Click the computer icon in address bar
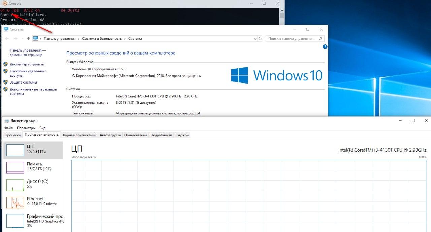Image resolution: width=431 pixels, height=232 pixels. [x=35, y=39]
